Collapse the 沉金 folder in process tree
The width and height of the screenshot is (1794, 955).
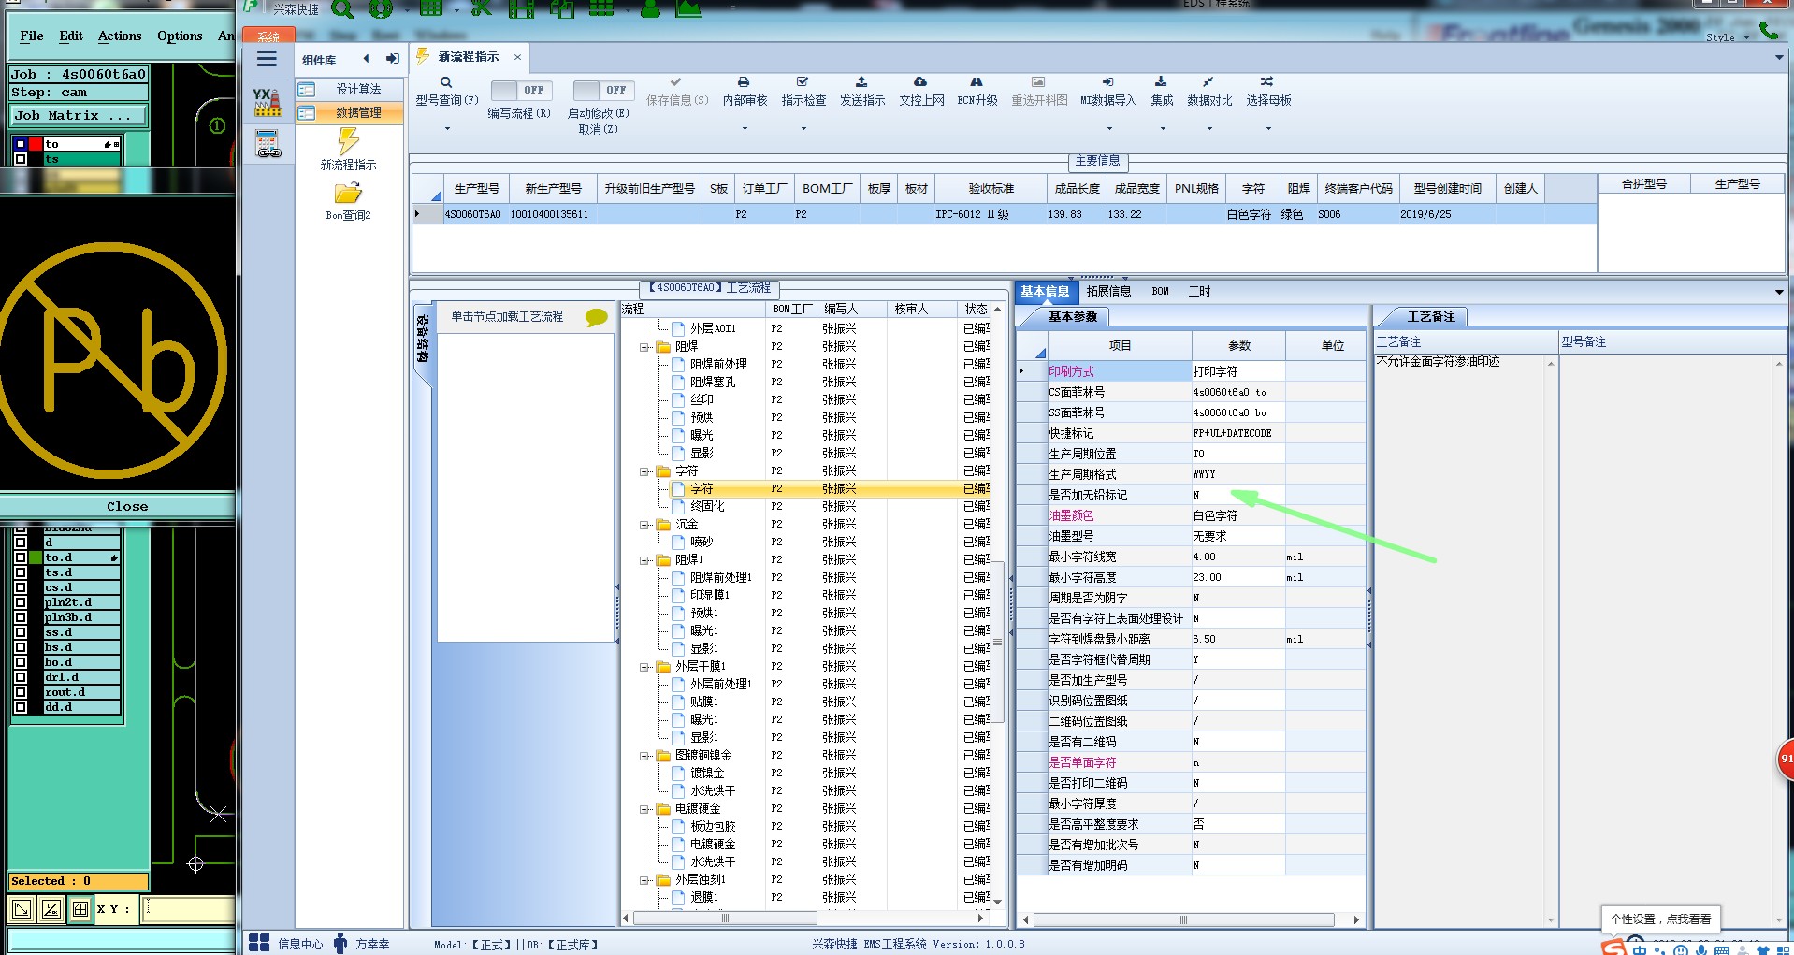coord(644,525)
